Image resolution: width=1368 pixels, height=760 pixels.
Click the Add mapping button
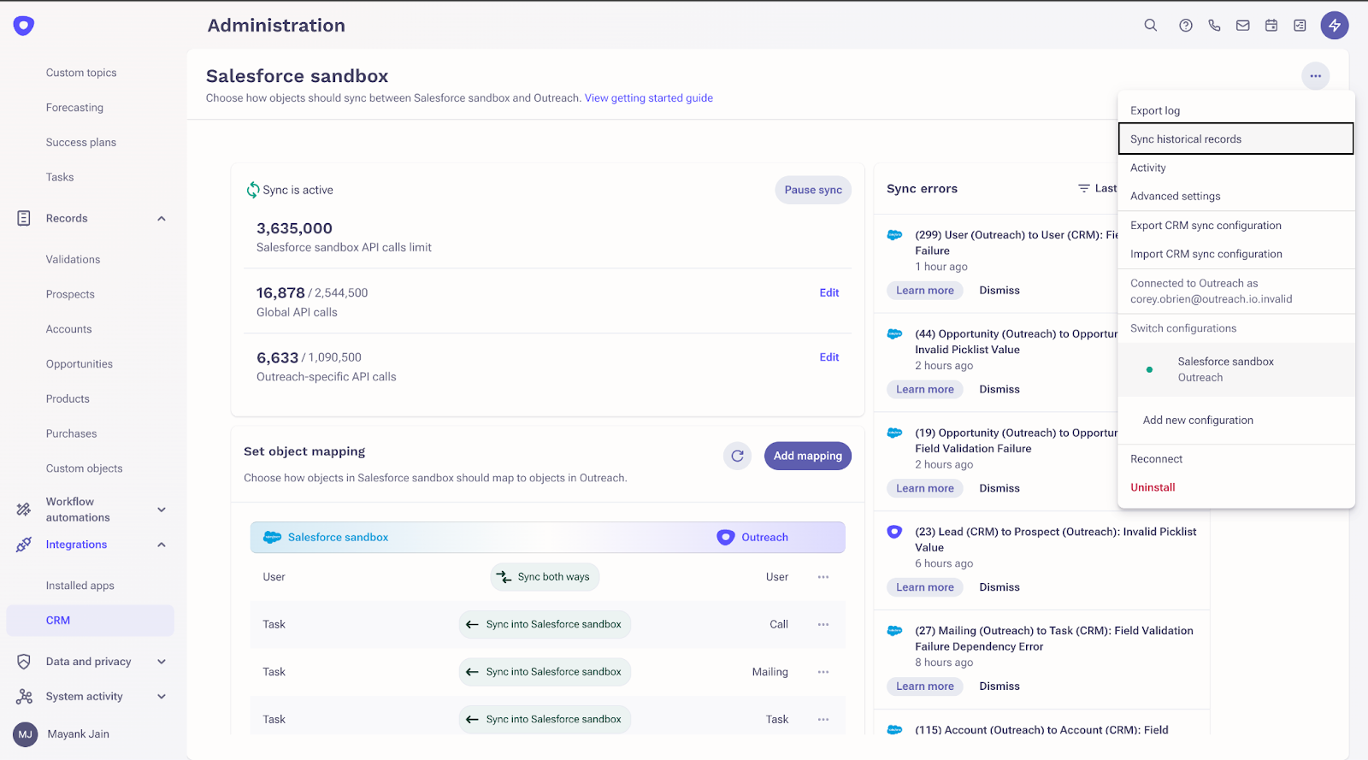point(808,457)
